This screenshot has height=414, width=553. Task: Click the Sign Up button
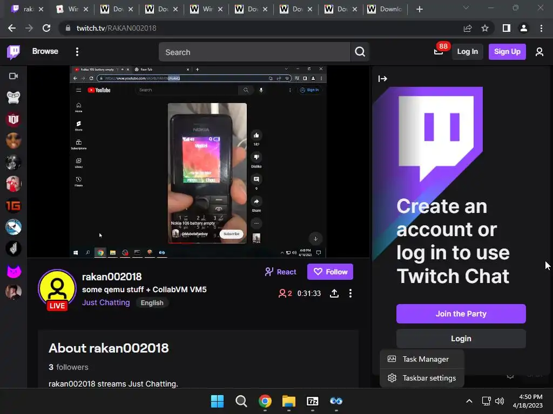507,52
